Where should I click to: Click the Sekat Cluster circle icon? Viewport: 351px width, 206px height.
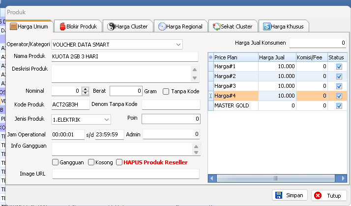pos(216,26)
